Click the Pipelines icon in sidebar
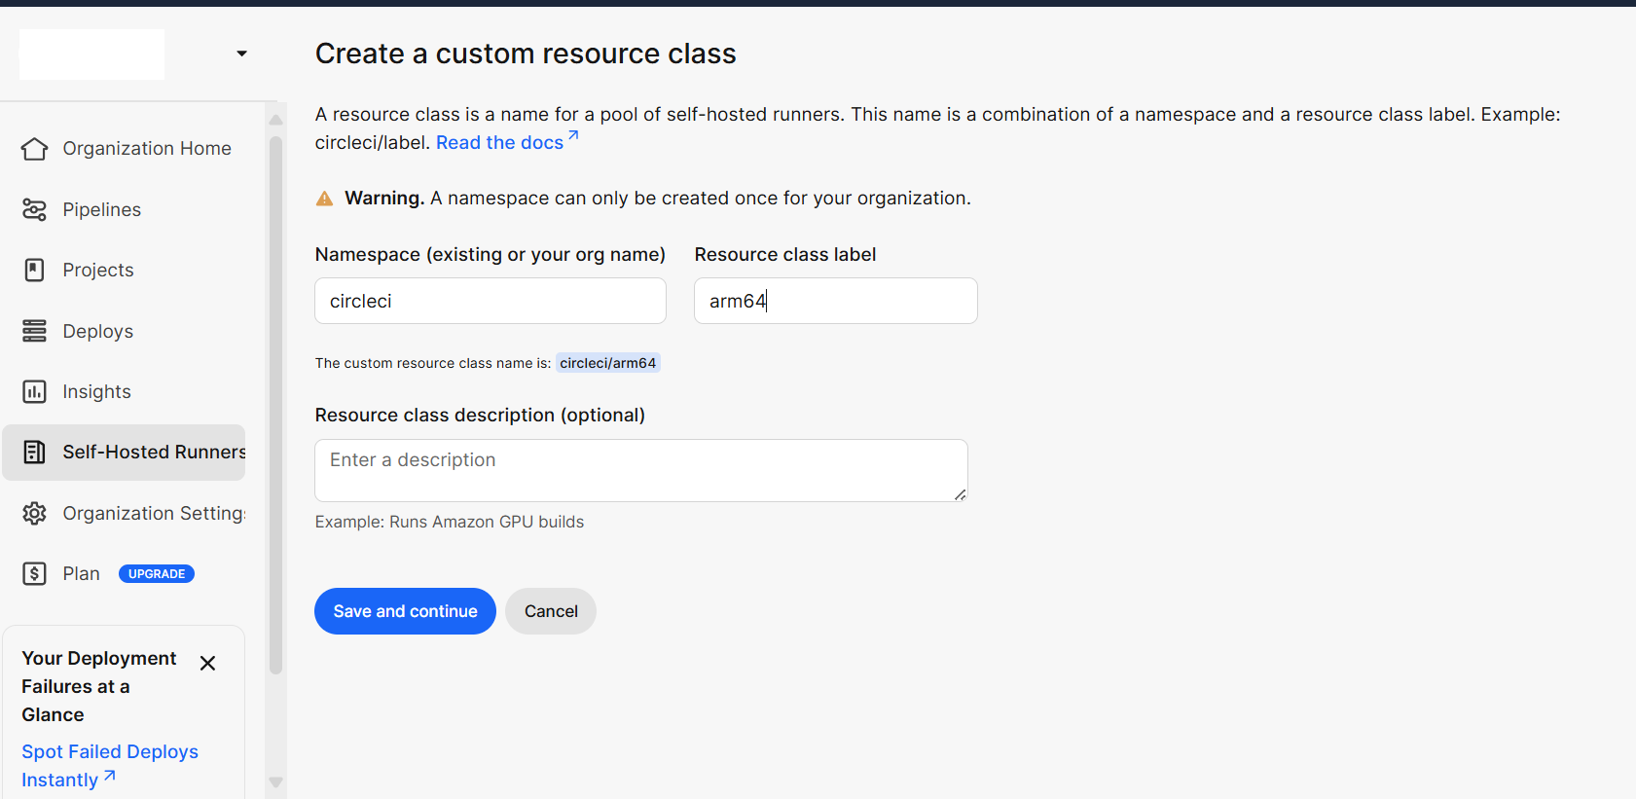This screenshot has height=799, width=1636. click(34, 209)
